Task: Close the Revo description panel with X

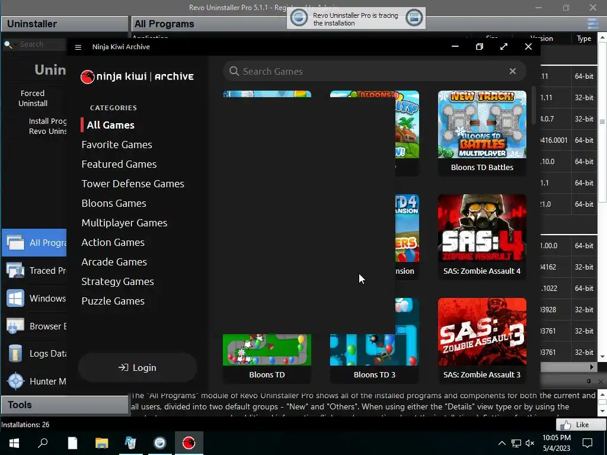Action: 600,382
